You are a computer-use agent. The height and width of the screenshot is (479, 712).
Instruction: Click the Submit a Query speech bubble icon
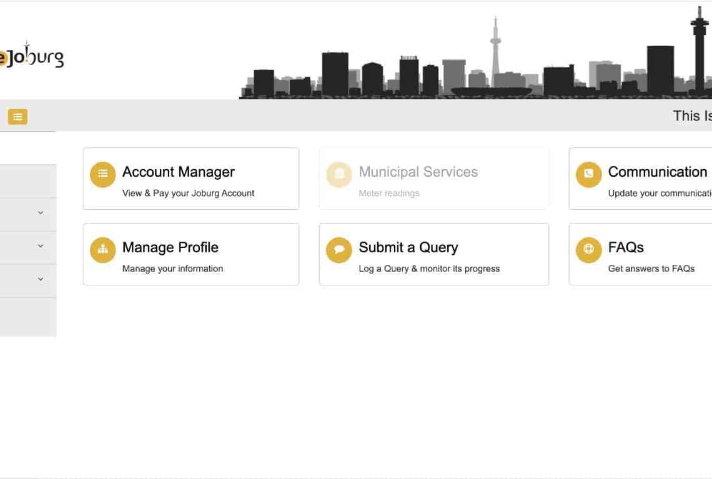(339, 250)
